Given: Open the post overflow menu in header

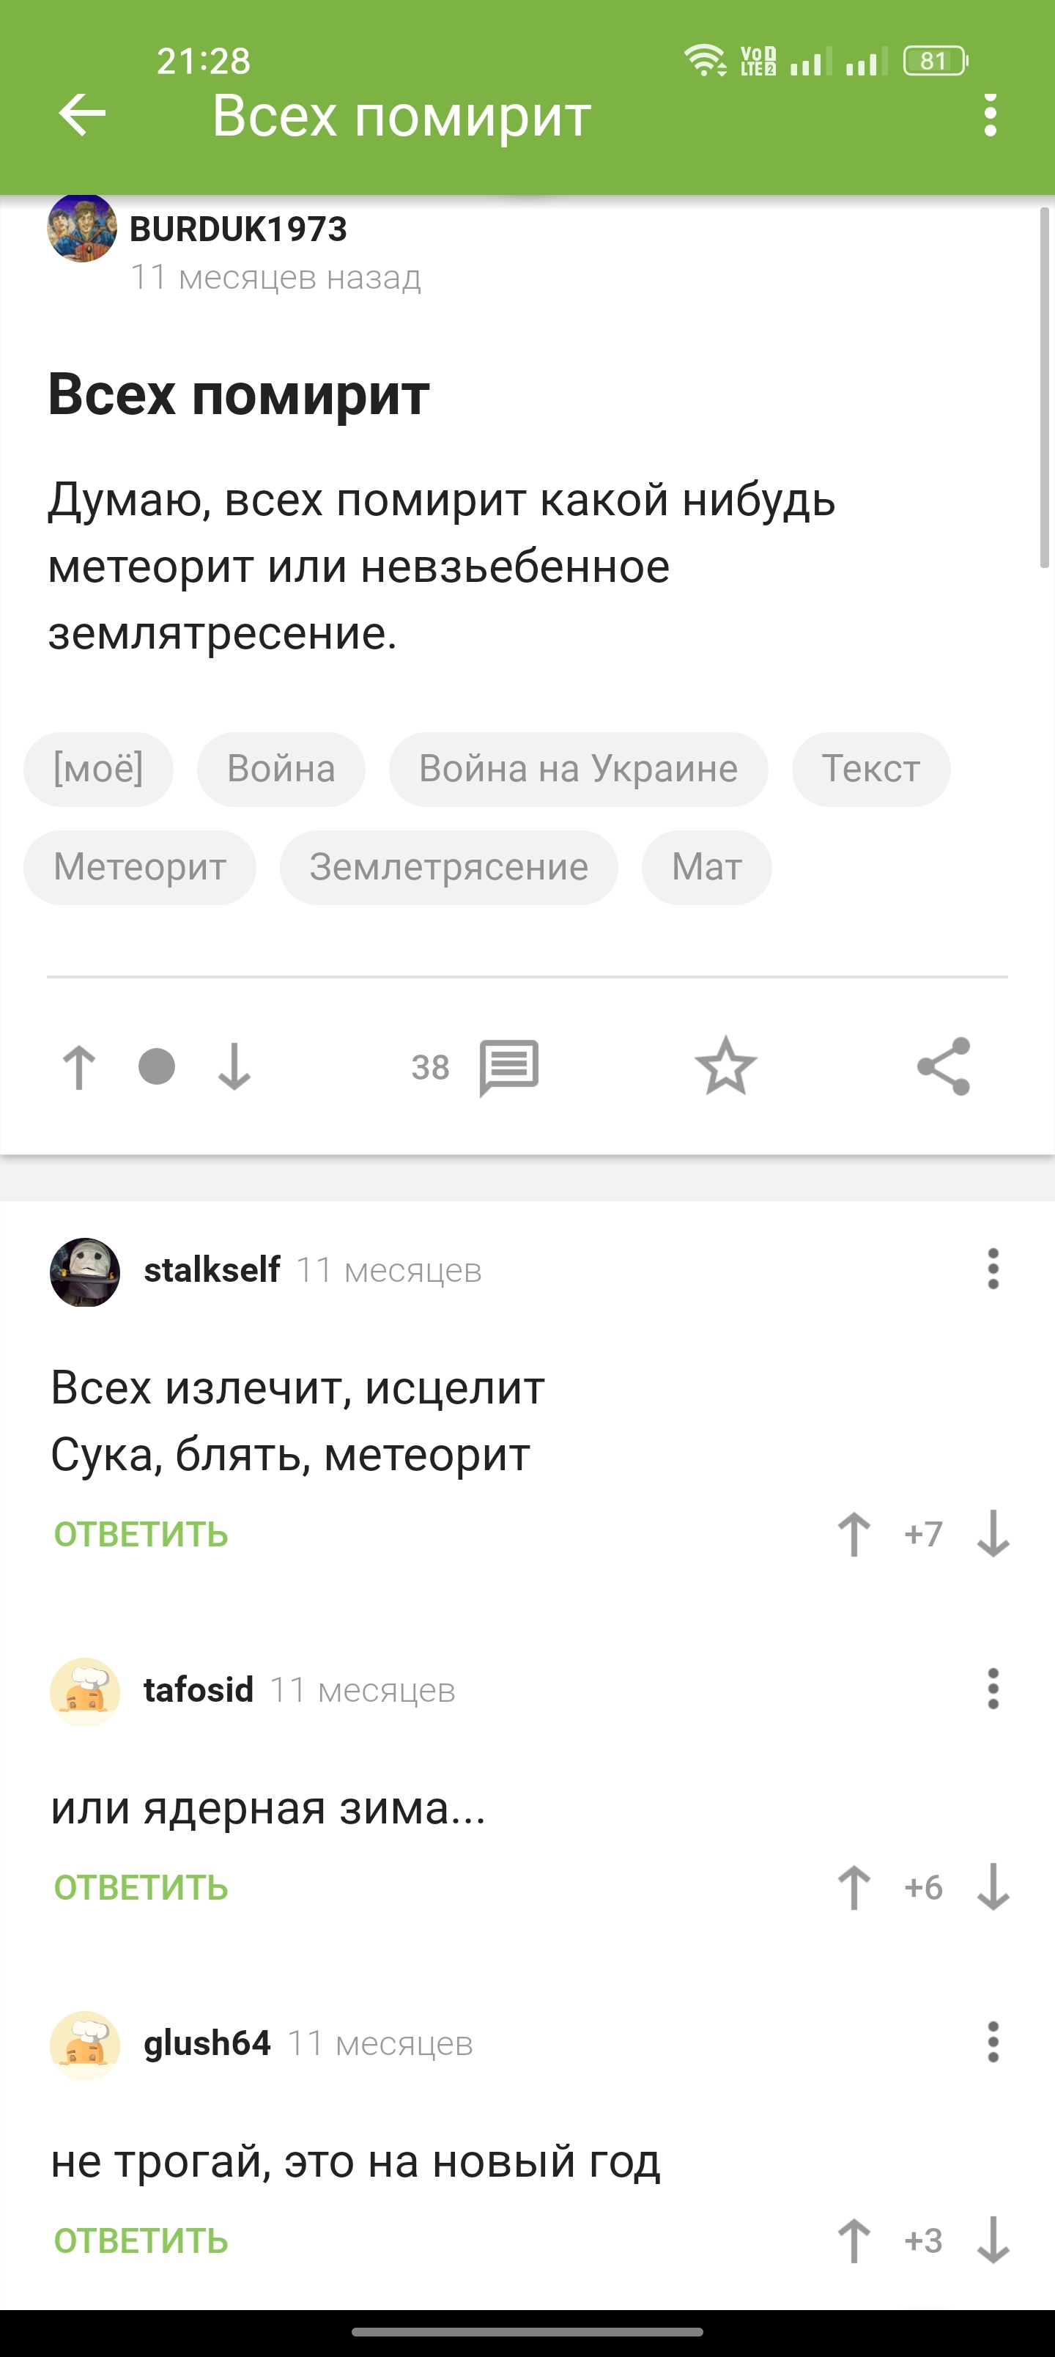Looking at the screenshot, I should [989, 115].
